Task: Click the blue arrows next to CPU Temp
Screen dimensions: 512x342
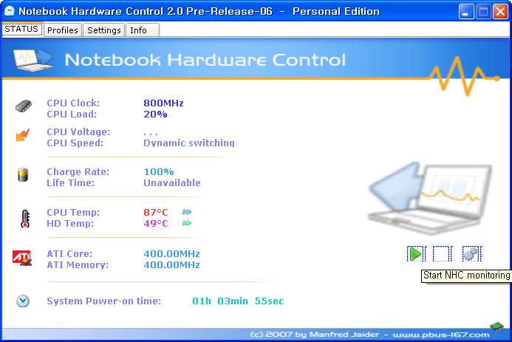Action: click(x=187, y=212)
